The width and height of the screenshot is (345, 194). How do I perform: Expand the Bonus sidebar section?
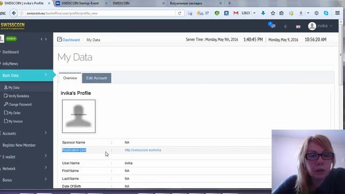(45, 179)
